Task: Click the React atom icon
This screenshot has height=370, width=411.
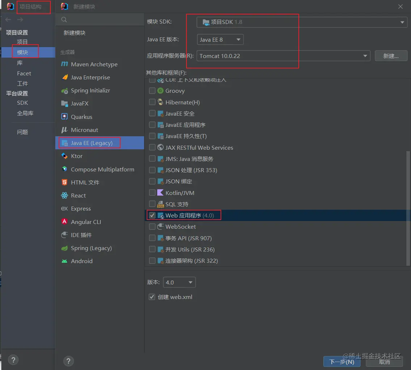Action: (64, 195)
